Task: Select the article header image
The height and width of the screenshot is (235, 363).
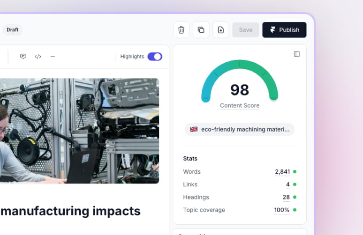Action: [x=79, y=131]
